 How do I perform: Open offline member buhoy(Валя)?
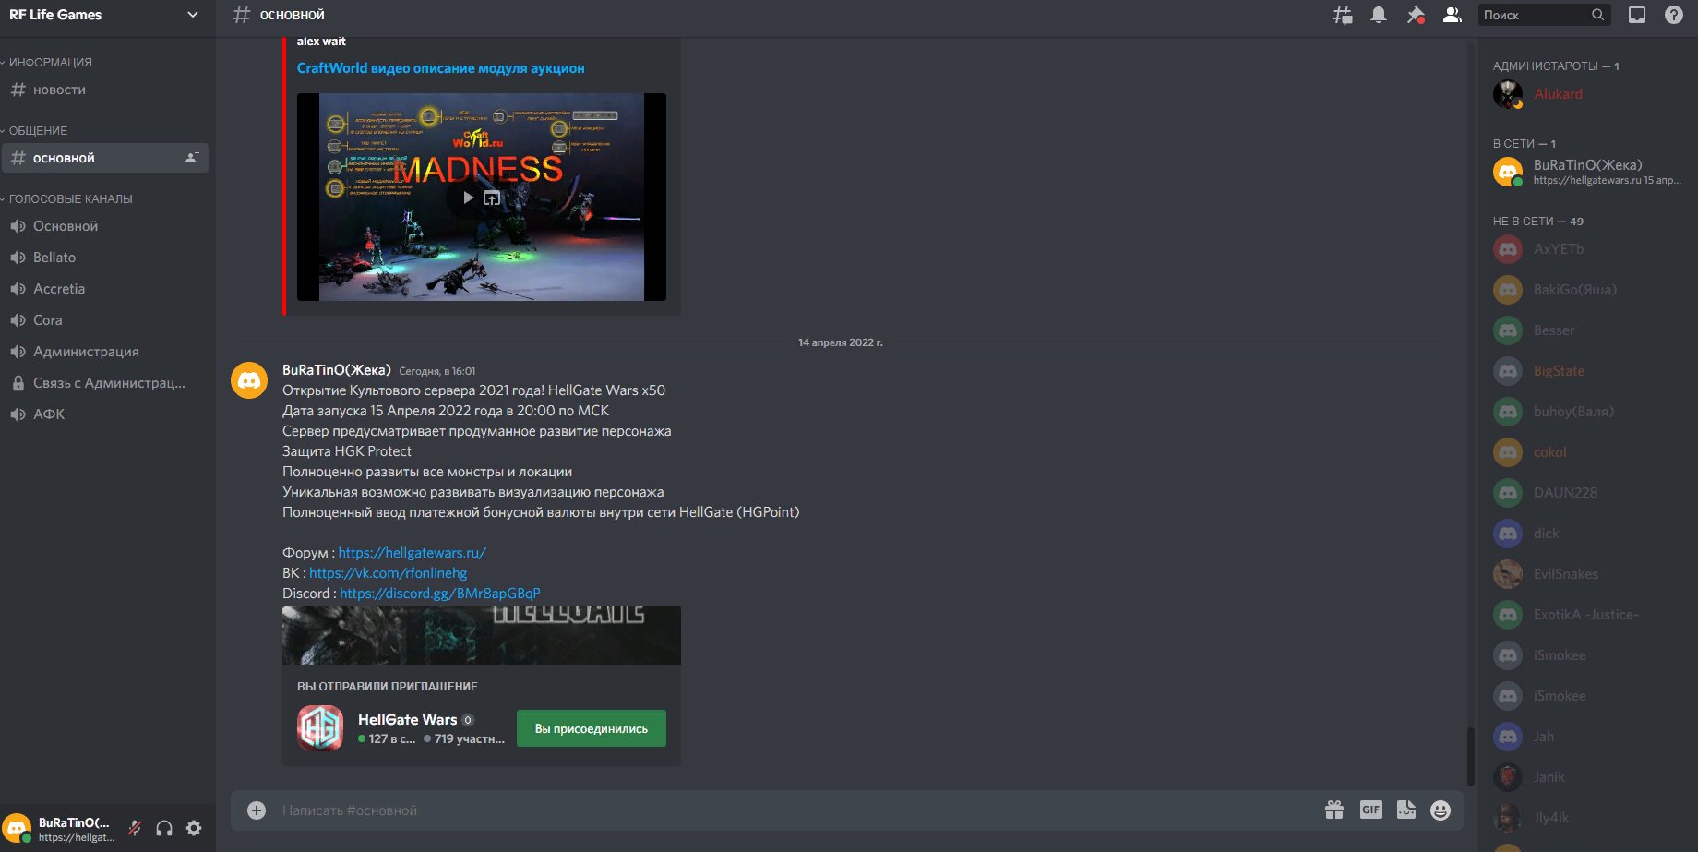pyautogui.click(x=1589, y=412)
